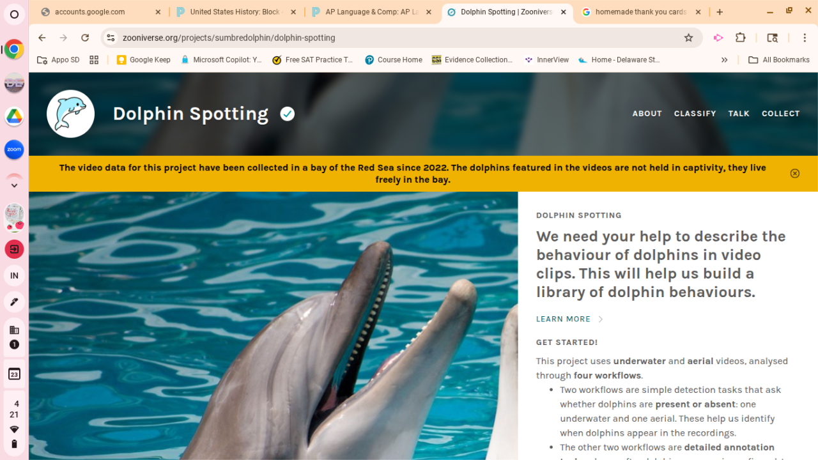The width and height of the screenshot is (818, 460).
Task: Expand hidden bookmarks overflow chevron
Action: (724, 59)
